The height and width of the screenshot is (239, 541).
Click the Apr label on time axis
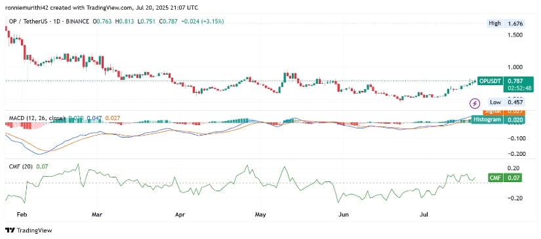click(x=181, y=215)
